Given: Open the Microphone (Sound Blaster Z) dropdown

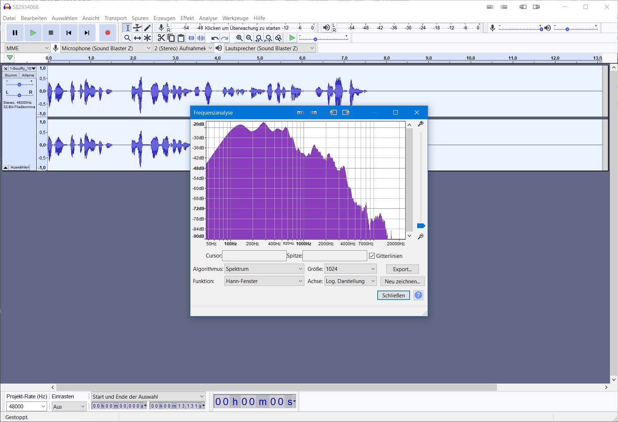Looking at the screenshot, I should point(106,48).
